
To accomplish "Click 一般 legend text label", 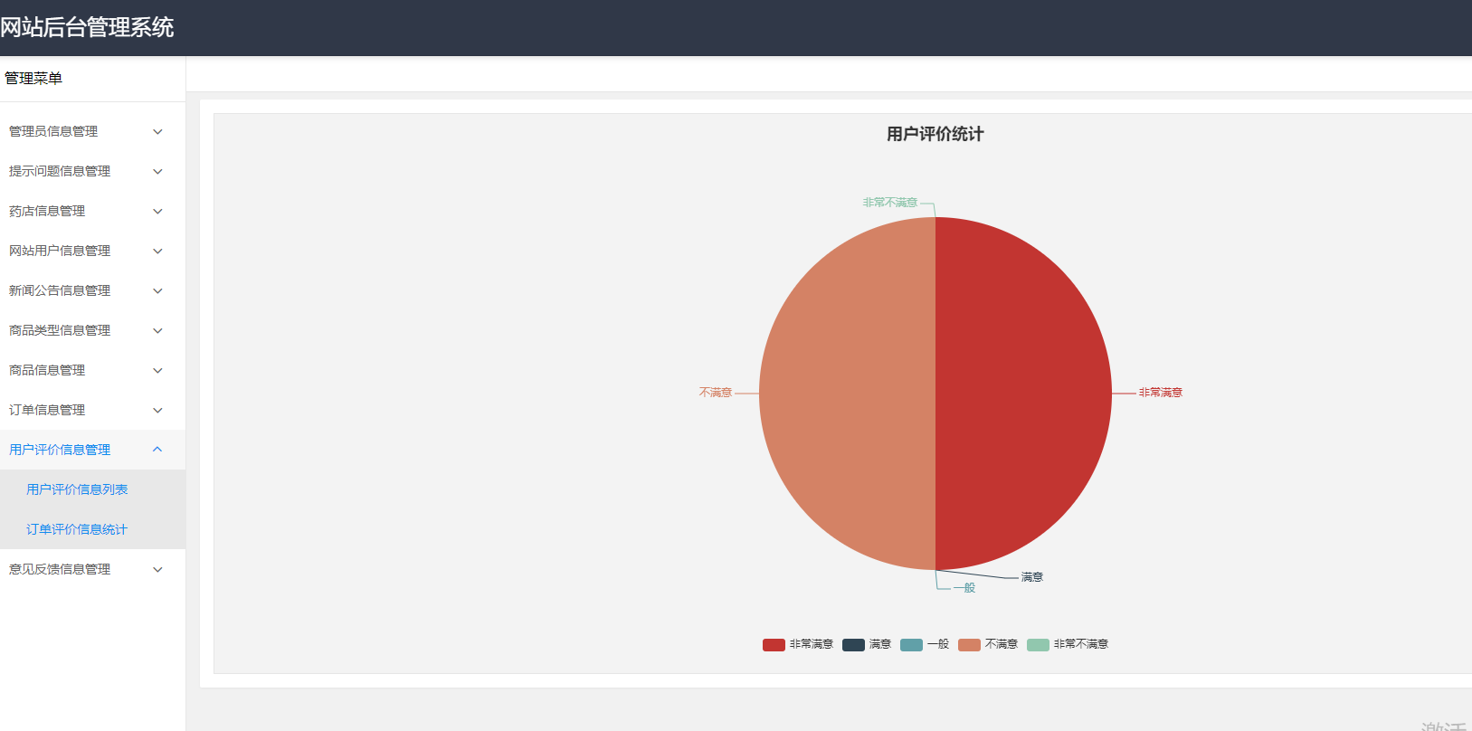I will point(938,644).
